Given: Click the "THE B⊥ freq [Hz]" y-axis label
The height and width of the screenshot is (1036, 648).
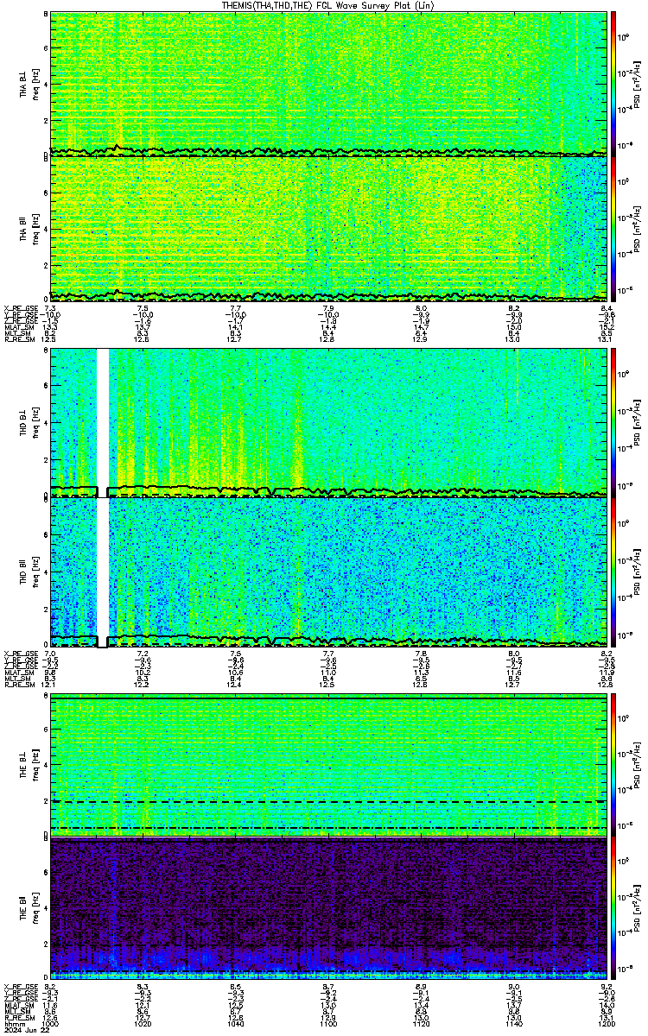Looking at the screenshot, I should [x=29, y=764].
